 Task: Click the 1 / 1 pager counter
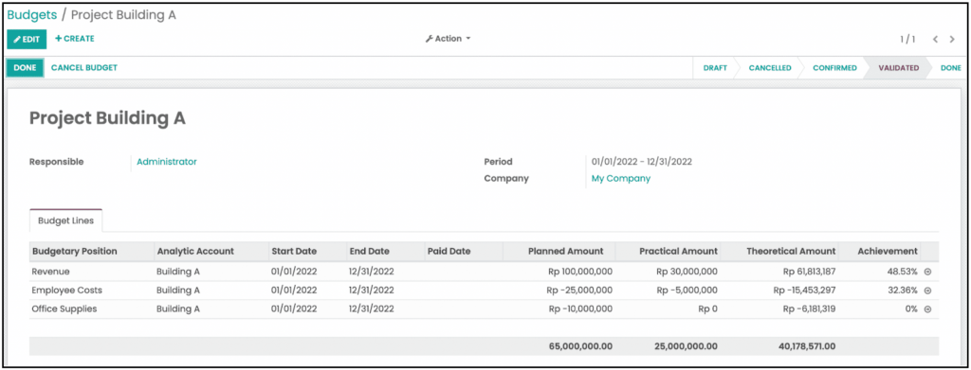[907, 39]
